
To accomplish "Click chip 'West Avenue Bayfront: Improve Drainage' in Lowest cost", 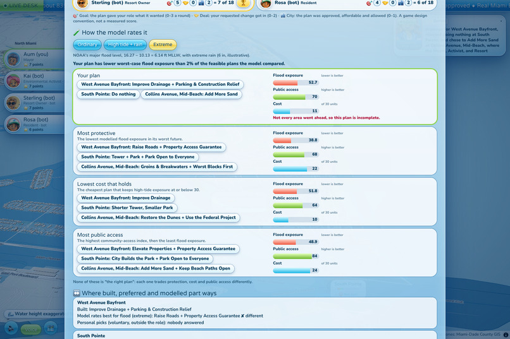I will click(125, 198).
